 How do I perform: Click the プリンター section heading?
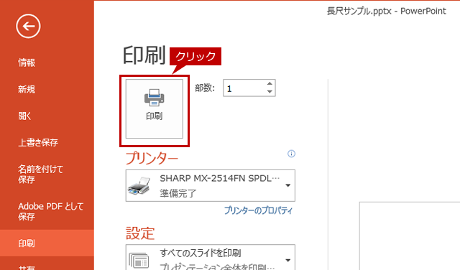pyautogui.click(x=152, y=158)
